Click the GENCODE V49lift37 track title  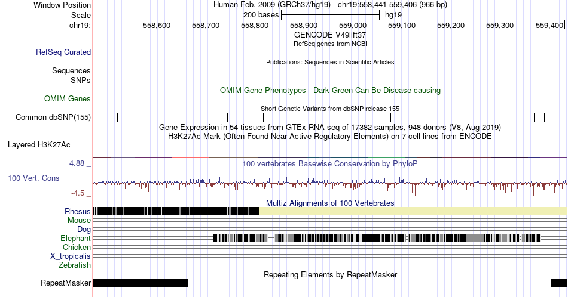coord(330,35)
